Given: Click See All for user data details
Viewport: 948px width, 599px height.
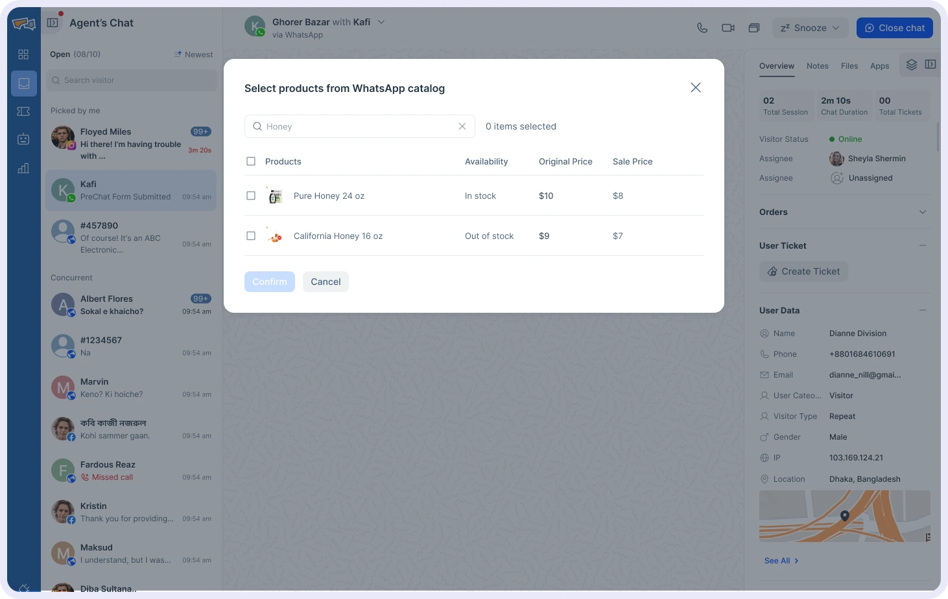Looking at the screenshot, I should pos(780,561).
